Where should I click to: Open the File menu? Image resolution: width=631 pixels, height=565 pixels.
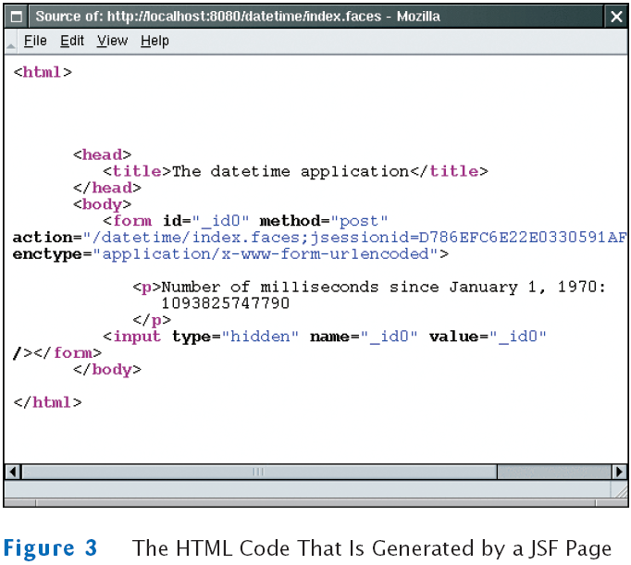35,41
